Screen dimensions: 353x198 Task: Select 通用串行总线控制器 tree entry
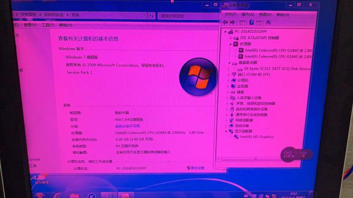click(251, 115)
